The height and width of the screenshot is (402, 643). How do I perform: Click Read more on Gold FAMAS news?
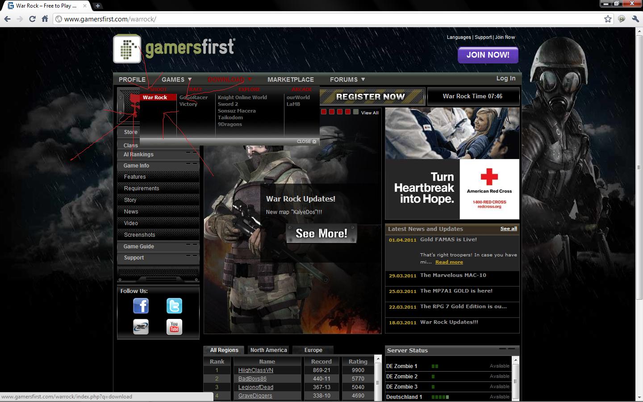[x=449, y=262]
